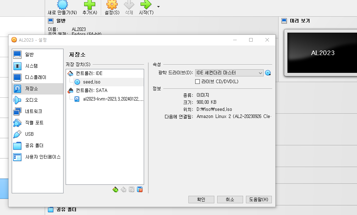
Task: Switch to the 네트워크 settings category
Action: pyautogui.click(x=33, y=112)
